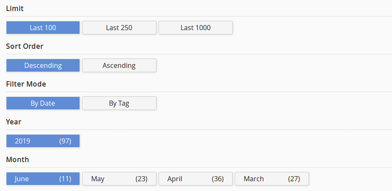Filter entries By Date
Viewport: 392px width, 191px height.
tap(43, 103)
